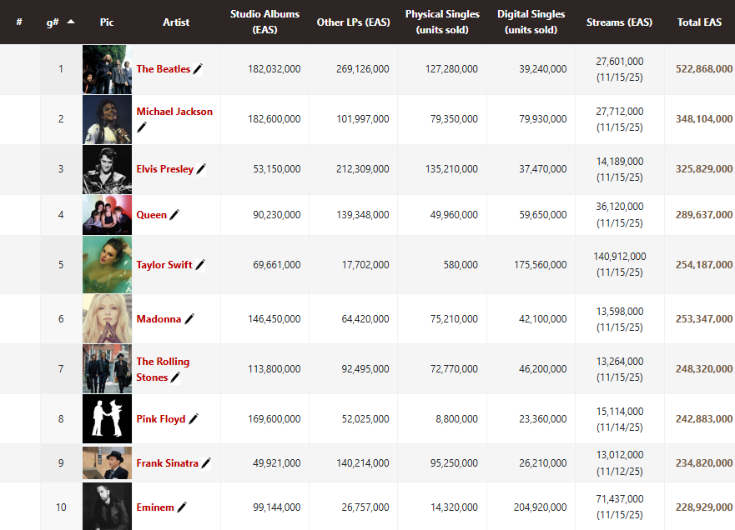This screenshot has height=530, width=735.
Task: Open The Beatles artist page link
Action: point(163,69)
